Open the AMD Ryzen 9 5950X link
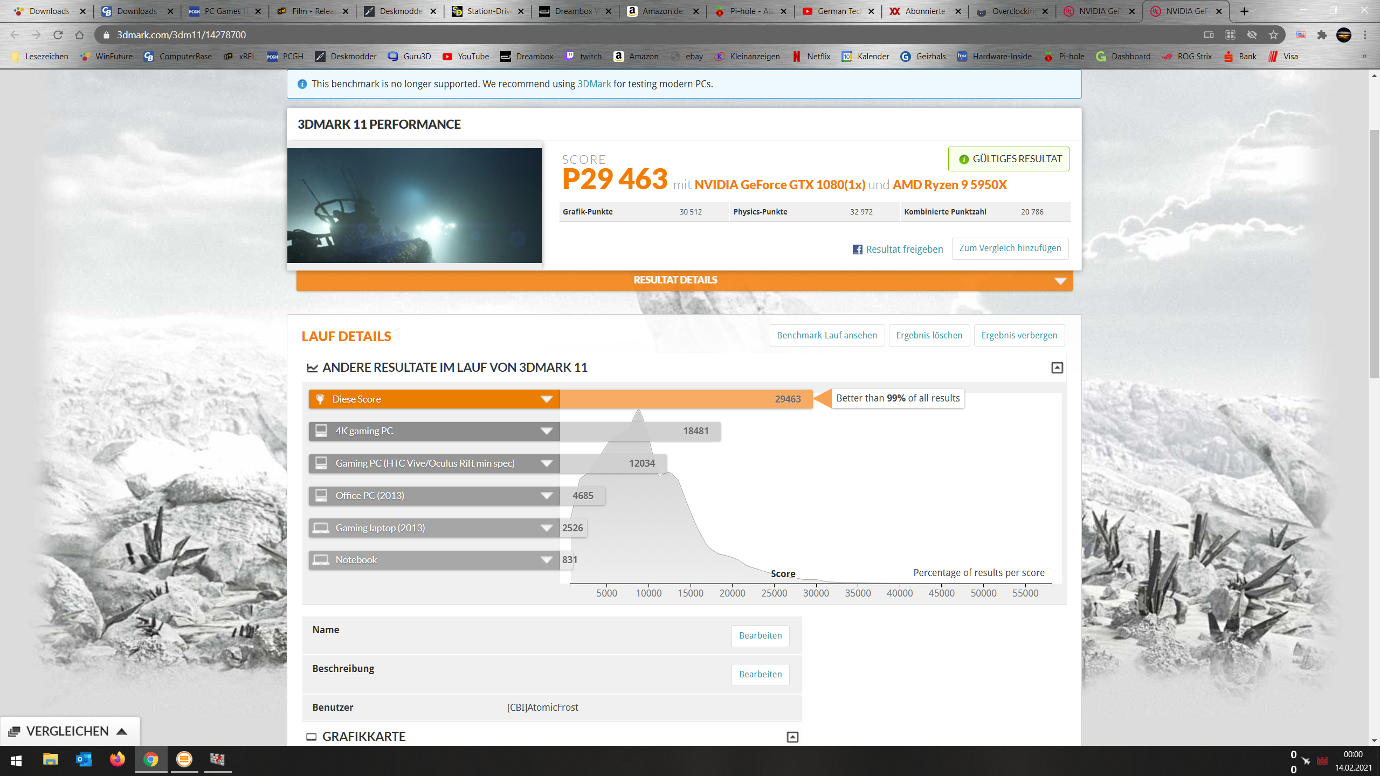The height and width of the screenshot is (776, 1380). [x=949, y=185]
